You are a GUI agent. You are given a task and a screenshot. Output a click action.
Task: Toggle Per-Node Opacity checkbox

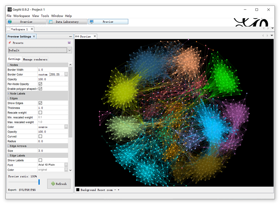click(40, 84)
